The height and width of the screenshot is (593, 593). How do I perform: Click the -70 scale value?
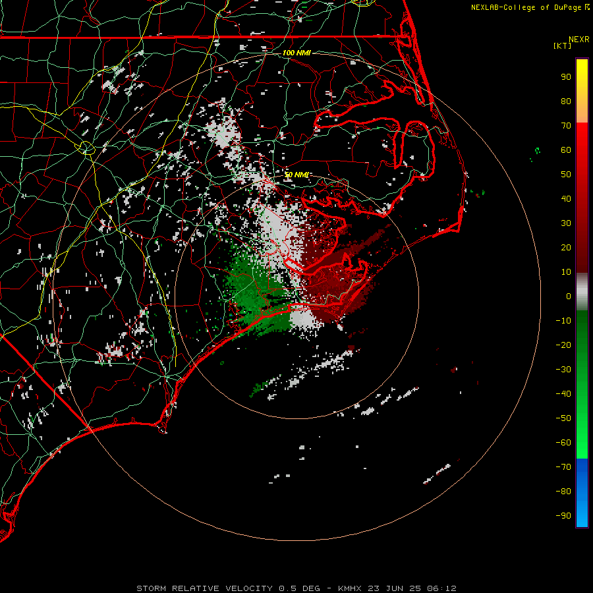click(x=563, y=467)
